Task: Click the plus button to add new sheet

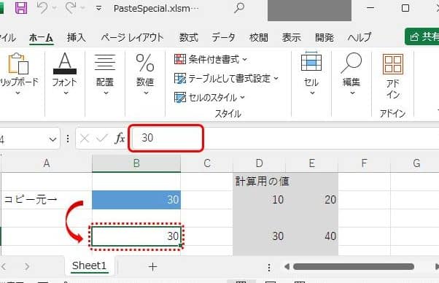Action: 152,267
